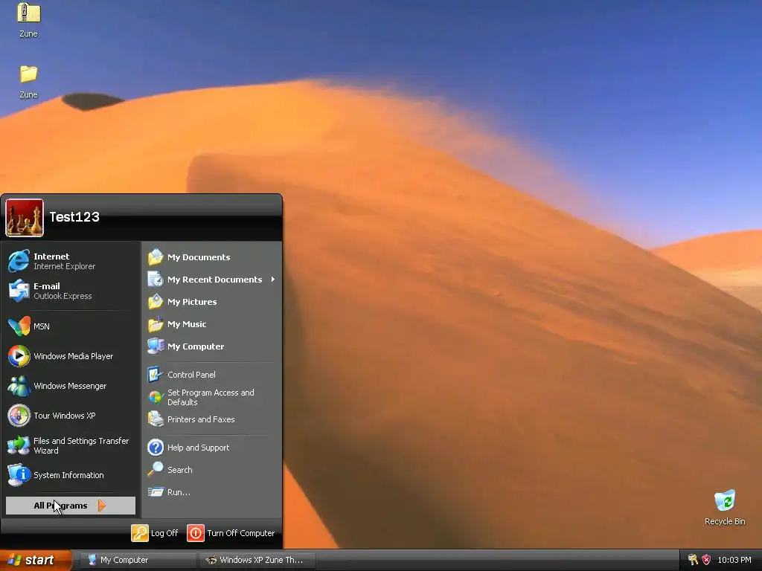Switch to My Computer taskbar button
The height and width of the screenshot is (571, 762).
coord(138,560)
